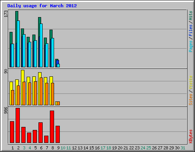Screen dimensions: 195x152
Task: Click the 'Pages' legend label
Action: [x=190, y=46]
